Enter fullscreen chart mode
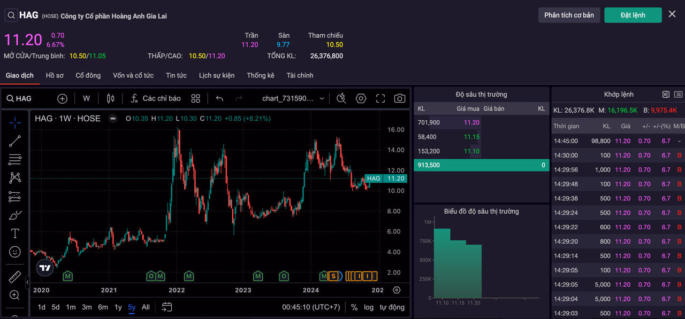Screen dimensions: 685x319 (380, 98)
